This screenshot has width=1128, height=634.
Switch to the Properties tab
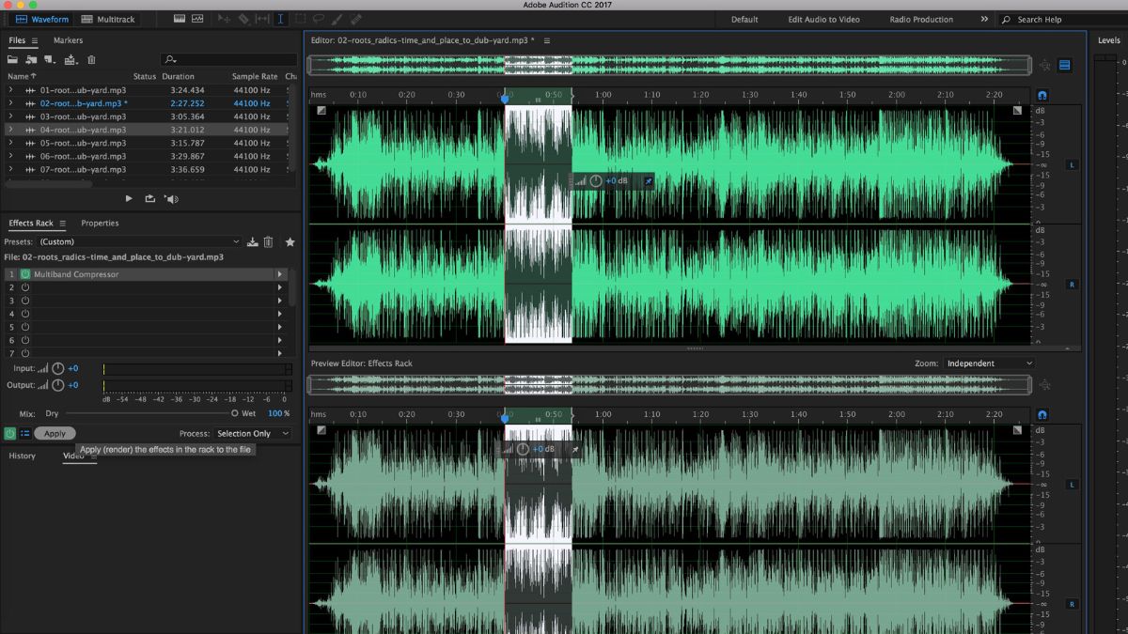pyautogui.click(x=100, y=224)
